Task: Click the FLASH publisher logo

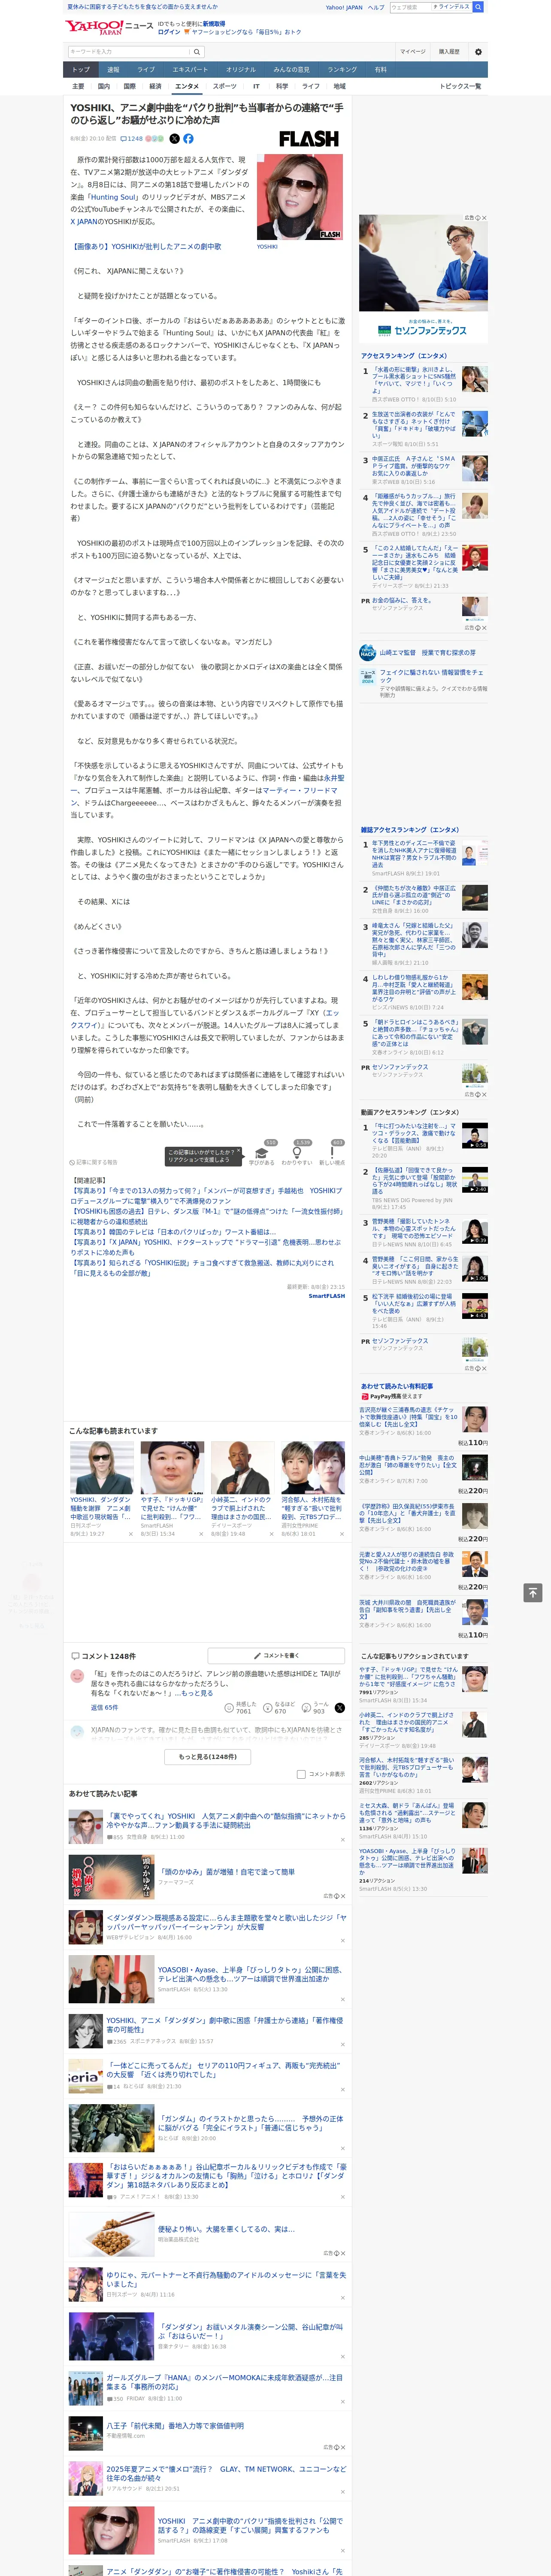Action: (x=308, y=139)
